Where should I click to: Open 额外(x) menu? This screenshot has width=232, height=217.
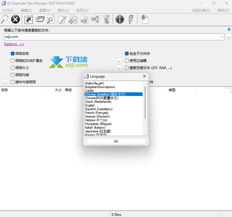tap(63, 10)
